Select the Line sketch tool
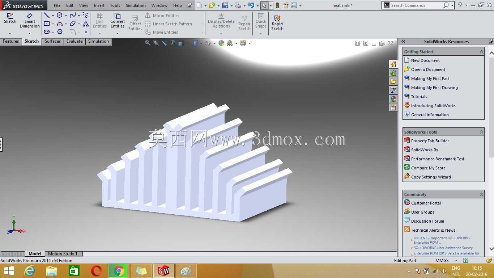 (x=47, y=15)
